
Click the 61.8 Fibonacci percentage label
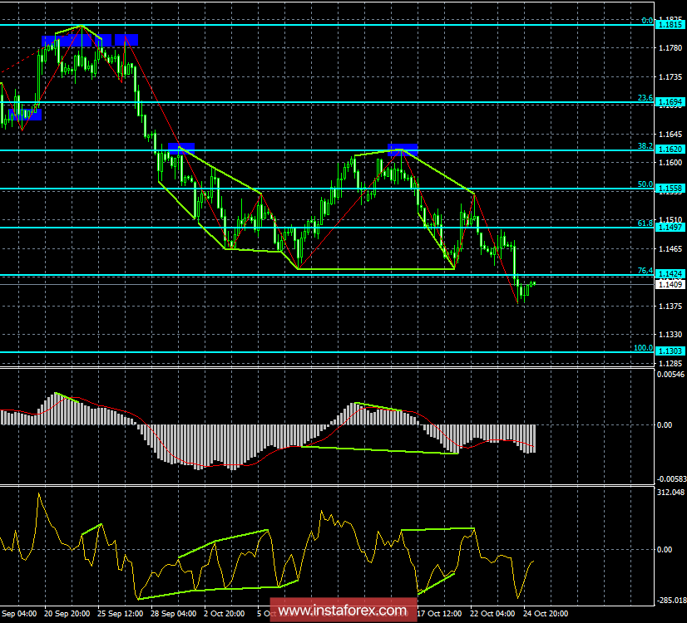pos(645,223)
